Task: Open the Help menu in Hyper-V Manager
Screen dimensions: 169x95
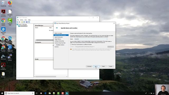Action: (x=29, y=20)
